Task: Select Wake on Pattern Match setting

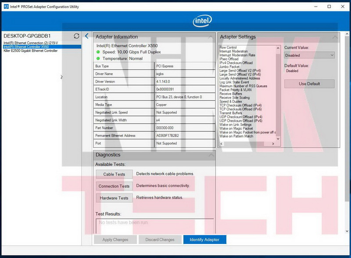Action: (x=236, y=136)
